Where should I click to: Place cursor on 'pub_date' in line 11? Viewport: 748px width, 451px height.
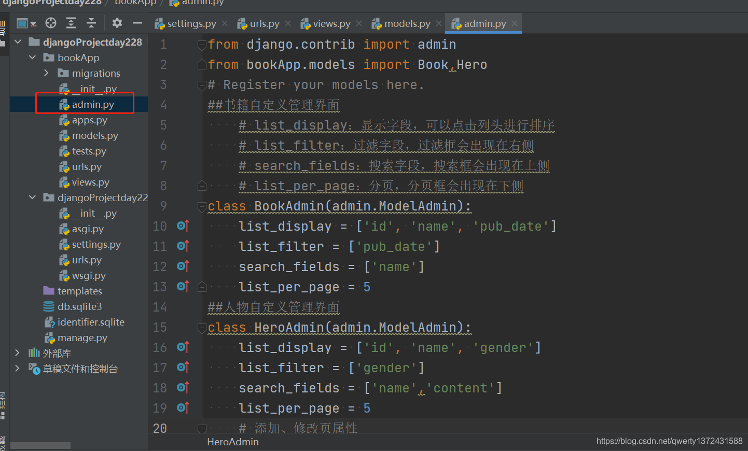pos(394,246)
